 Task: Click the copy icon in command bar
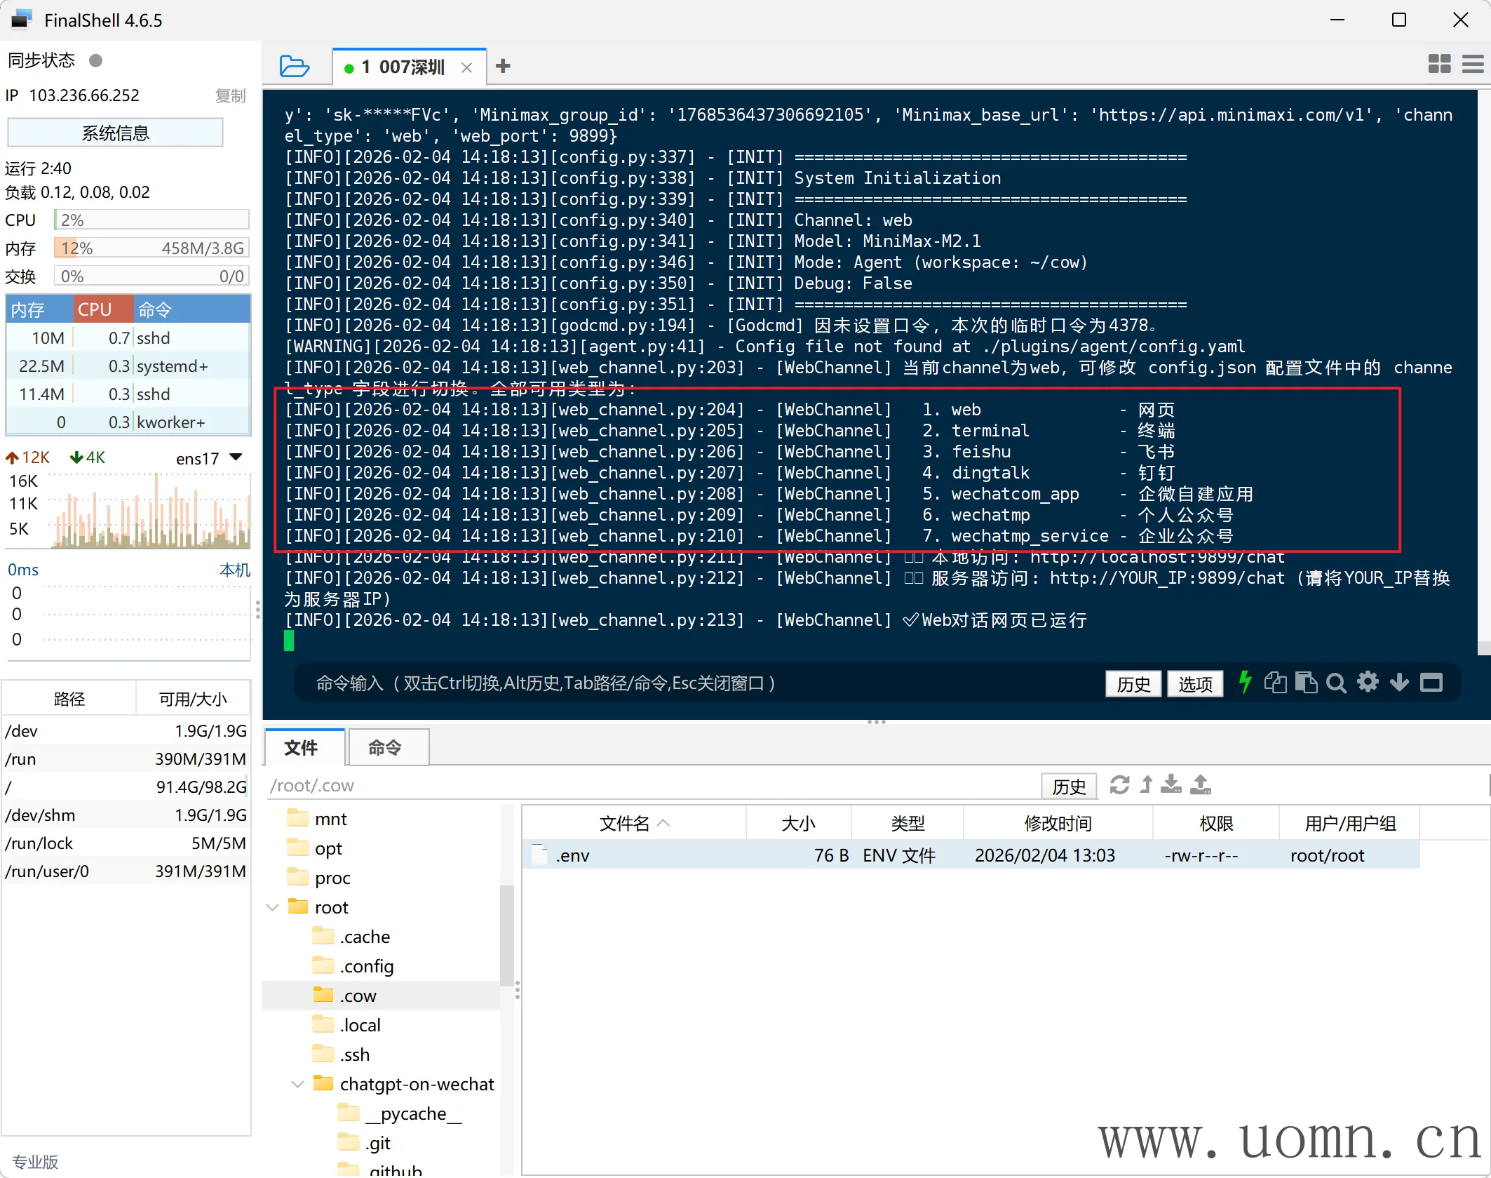(1275, 682)
